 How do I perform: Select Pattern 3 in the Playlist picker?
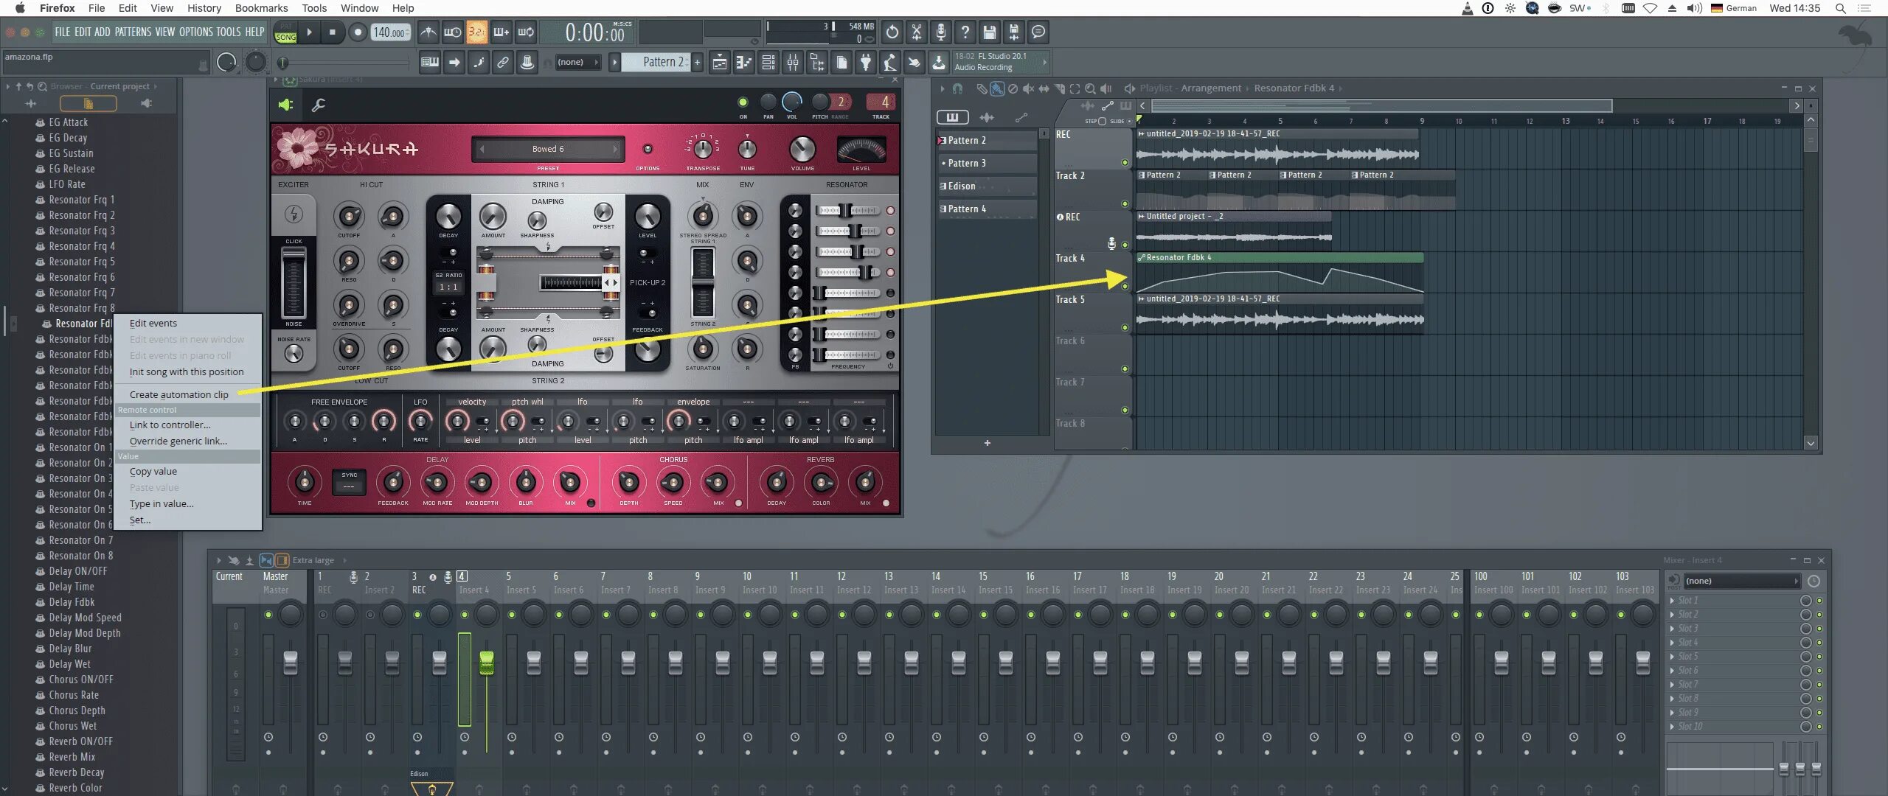987,164
